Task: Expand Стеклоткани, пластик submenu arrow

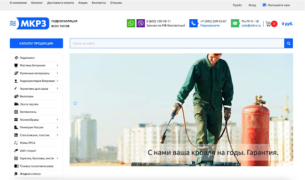Action: coord(57,135)
